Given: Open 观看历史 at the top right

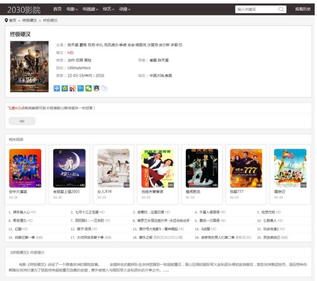Looking at the screenshot, I should 303,8.
